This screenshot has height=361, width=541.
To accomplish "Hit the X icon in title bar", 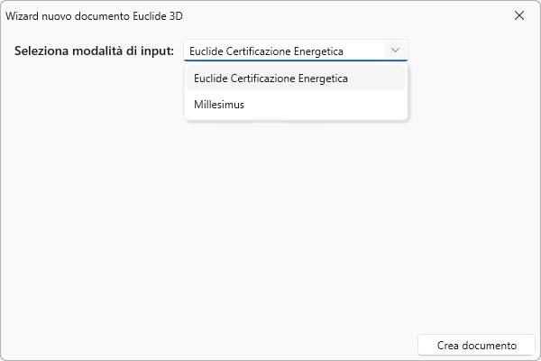I will click(519, 15).
